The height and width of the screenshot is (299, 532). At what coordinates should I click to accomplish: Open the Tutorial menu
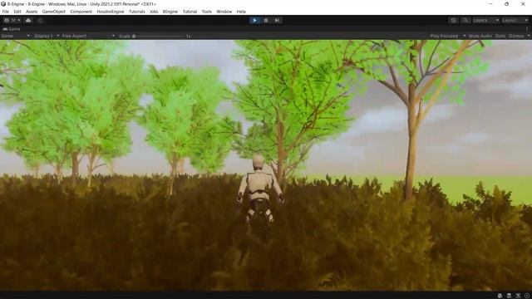pyautogui.click(x=190, y=12)
